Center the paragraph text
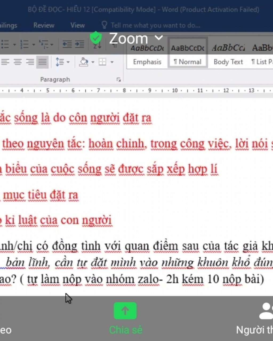 18,62
